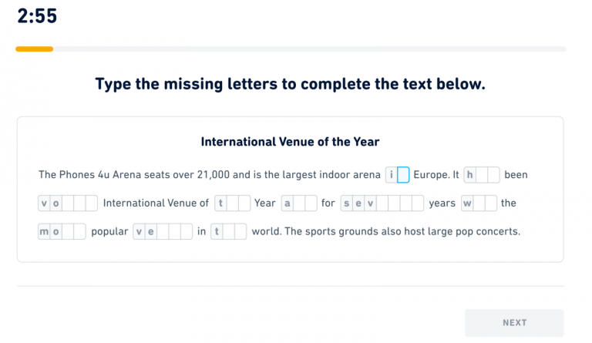Select the last box before 'International Venue'
This screenshot has height=343, width=592.
coord(91,203)
